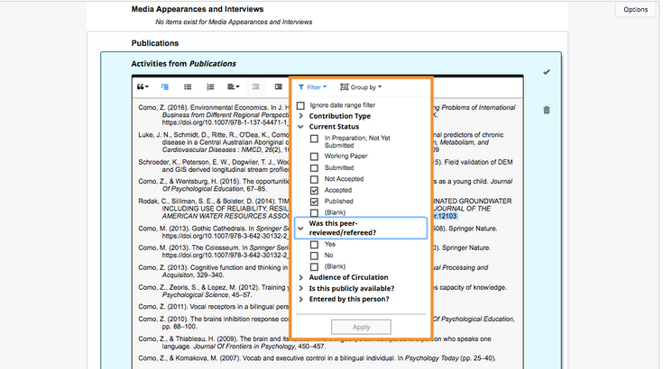
Task: Expand the Audience of Circulation section
Action: 301,277
